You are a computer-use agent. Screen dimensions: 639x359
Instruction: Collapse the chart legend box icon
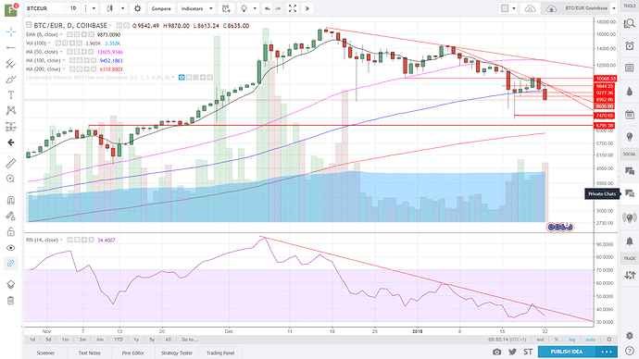tap(29, 25)
